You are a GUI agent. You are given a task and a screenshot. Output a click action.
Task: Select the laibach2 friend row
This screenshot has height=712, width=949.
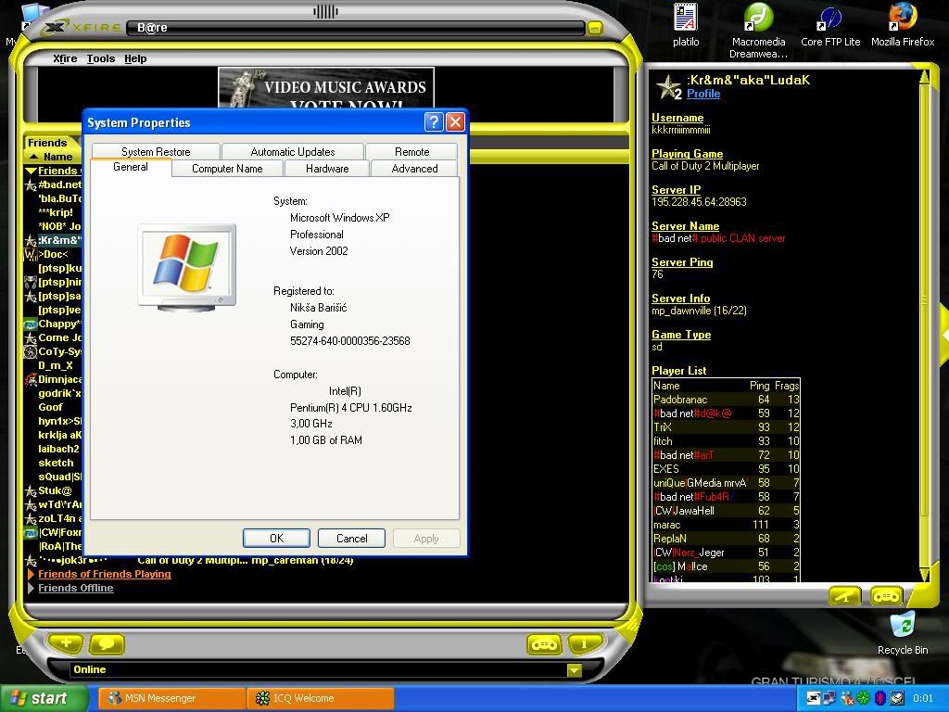(53, 450)
